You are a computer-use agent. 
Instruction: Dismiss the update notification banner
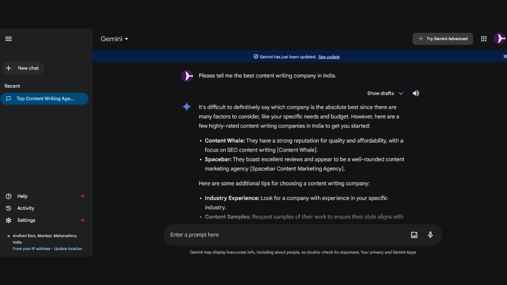point(505,56)
